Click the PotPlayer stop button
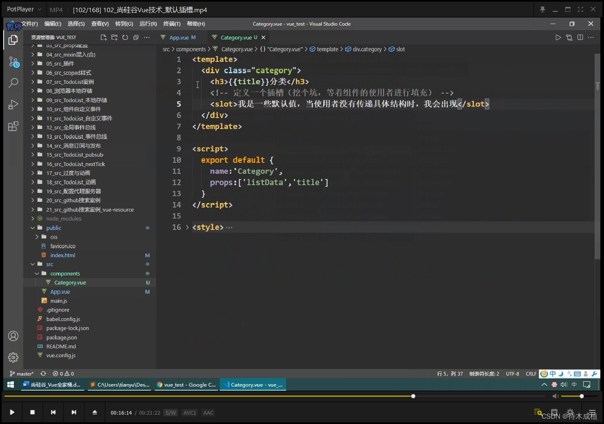The height and width of the screenshot is (424, 604). (33, 412)
